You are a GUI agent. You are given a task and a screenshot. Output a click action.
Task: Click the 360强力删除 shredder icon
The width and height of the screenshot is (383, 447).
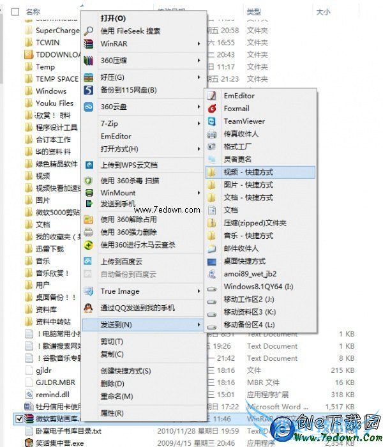coord(89,232)
